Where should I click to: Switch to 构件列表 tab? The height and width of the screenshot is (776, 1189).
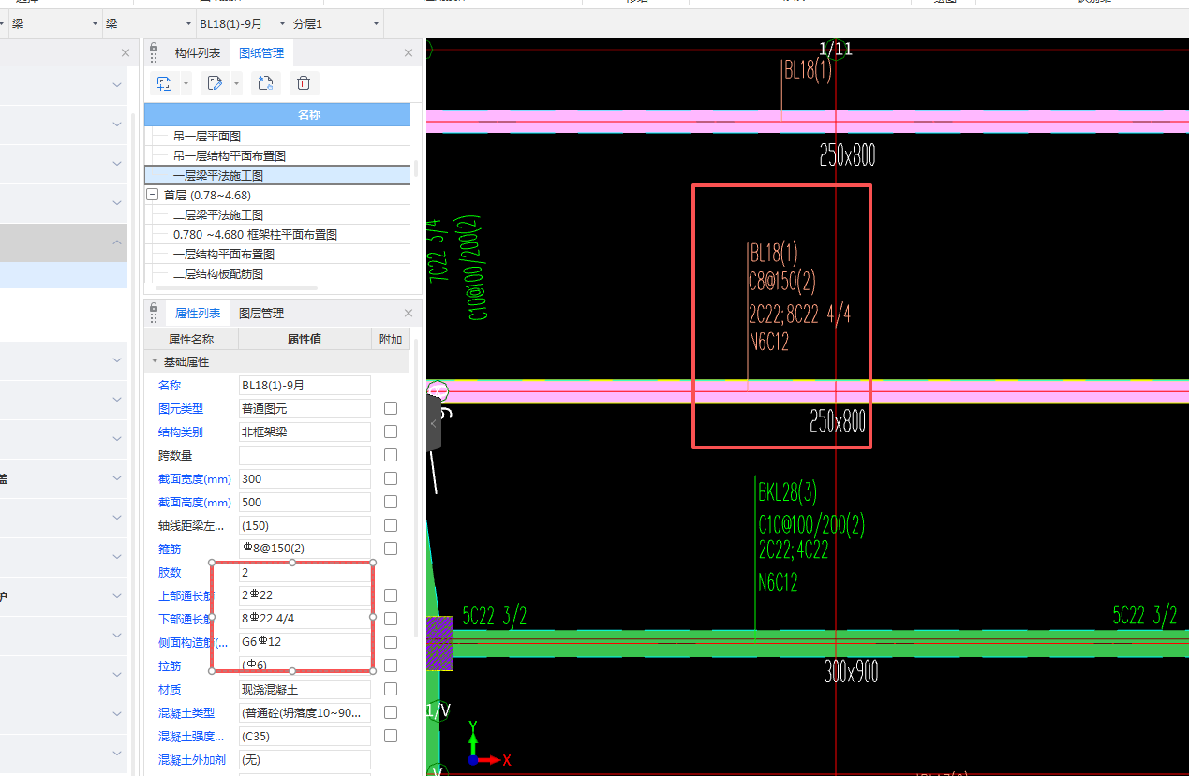pyautogui.click(x=198, y=53)
